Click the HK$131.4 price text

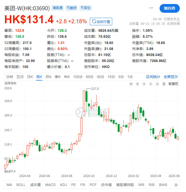point(29,19)
